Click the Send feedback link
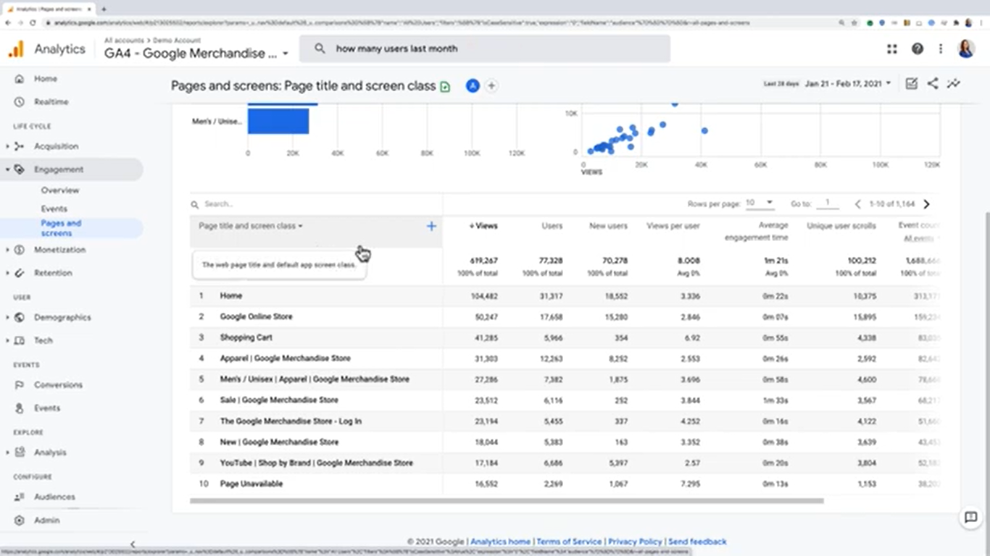Screen dimensions: 990x556 coord(697,542)
